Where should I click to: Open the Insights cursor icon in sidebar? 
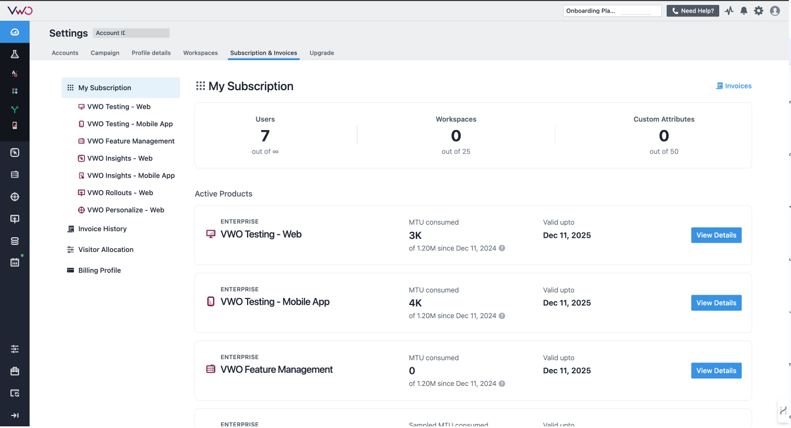tap(15, 153)
